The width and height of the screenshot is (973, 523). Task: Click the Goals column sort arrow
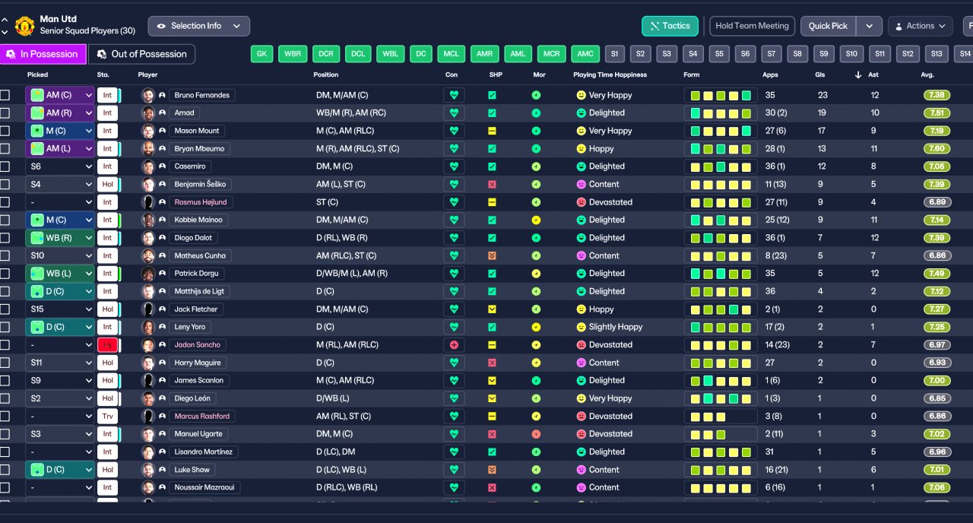[858, 74]
